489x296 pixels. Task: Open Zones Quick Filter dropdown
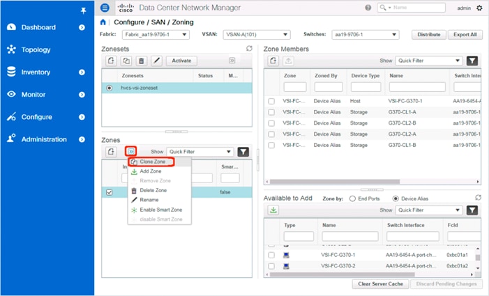click(200, 152)
